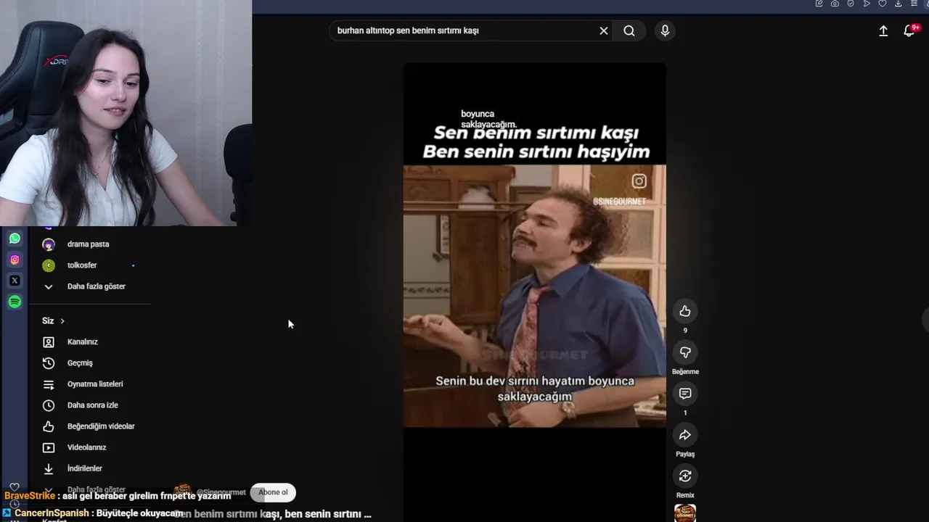Screen dimensions: 929x522
Task: Open the Short's comments
Action: tap(685, 394)
